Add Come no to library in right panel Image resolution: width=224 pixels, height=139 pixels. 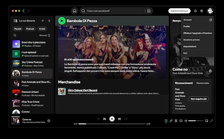click(210, 71)
